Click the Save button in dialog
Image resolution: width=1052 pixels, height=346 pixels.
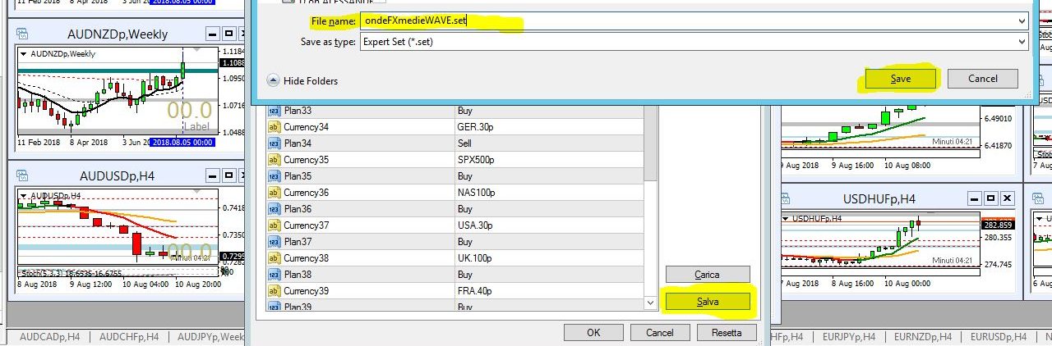click(x=900, y=79)
